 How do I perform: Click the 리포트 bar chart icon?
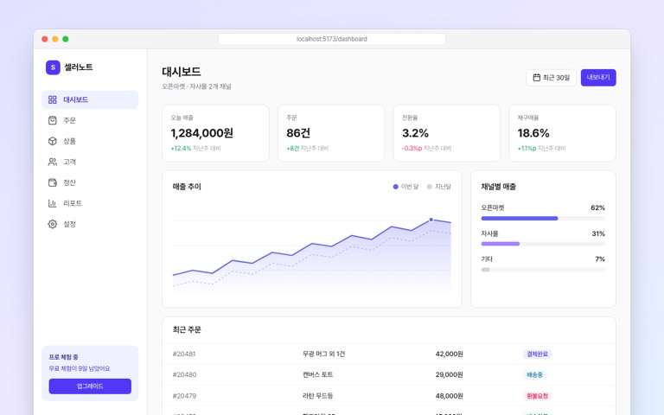[53, 203]
